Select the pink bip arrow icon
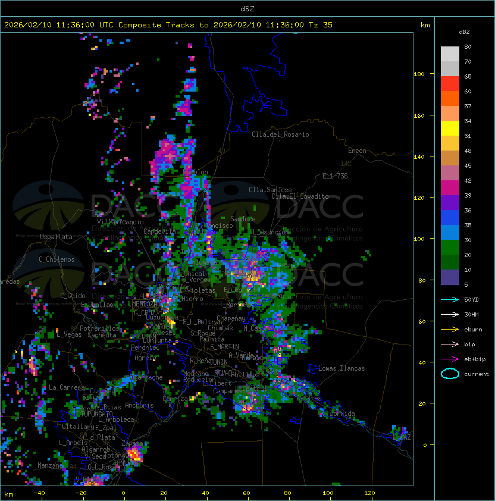495x501 pixels. pyautogui.click(x=450, y=344)
